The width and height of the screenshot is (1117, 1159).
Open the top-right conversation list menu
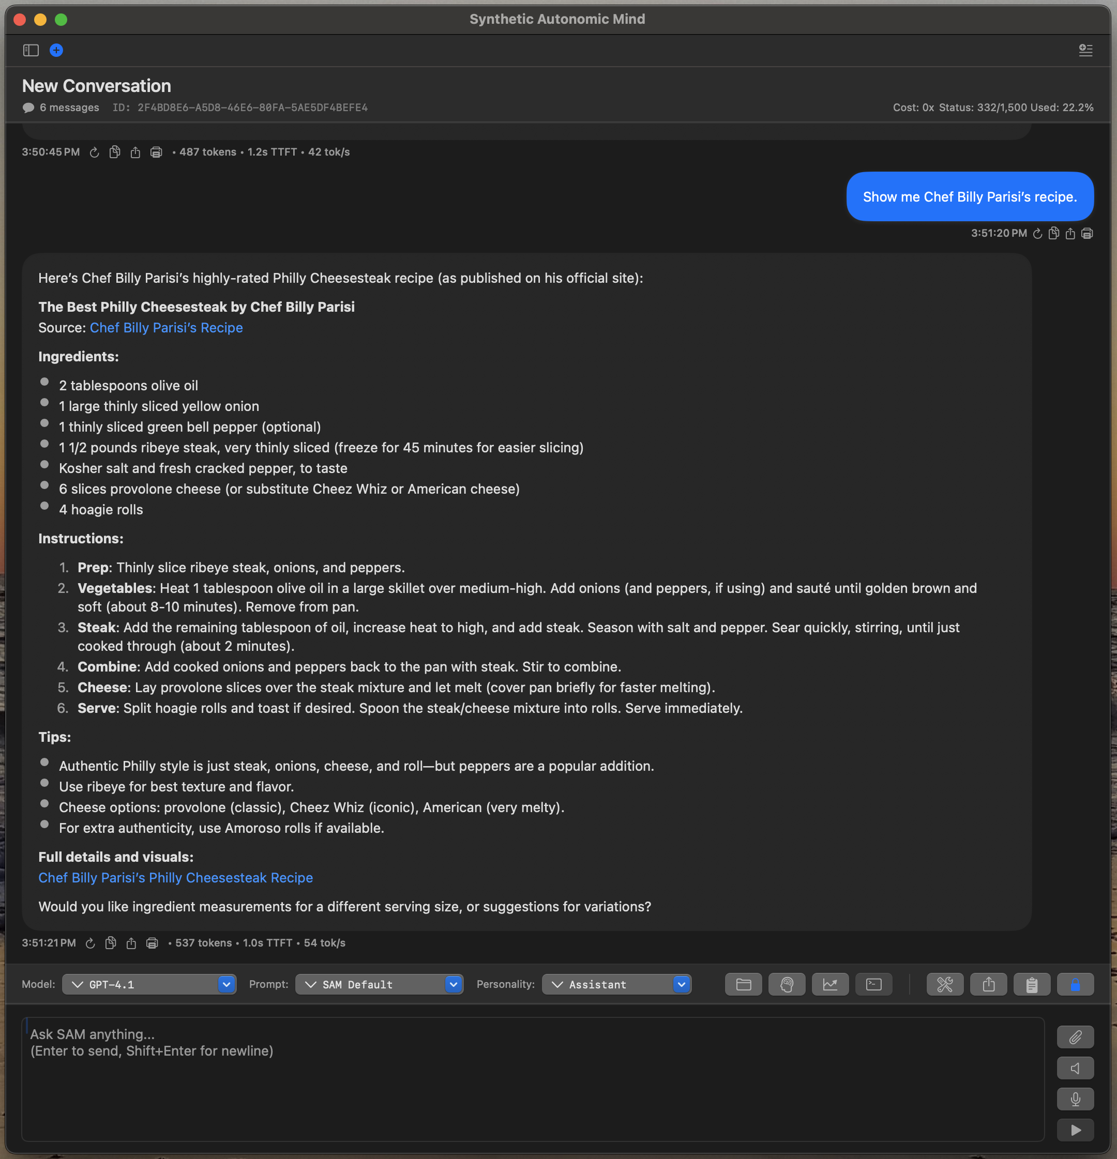[1085, 50]
